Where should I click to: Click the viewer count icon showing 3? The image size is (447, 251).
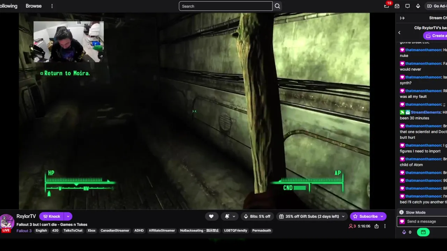point(351,226)
